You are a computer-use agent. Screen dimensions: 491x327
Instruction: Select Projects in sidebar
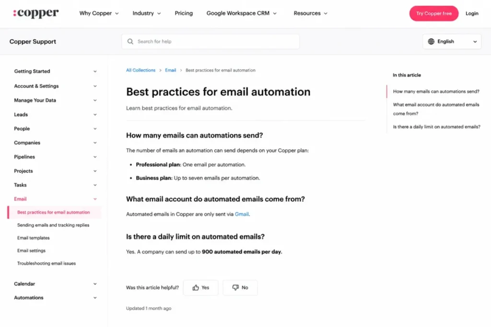click(x=23, y=171)
